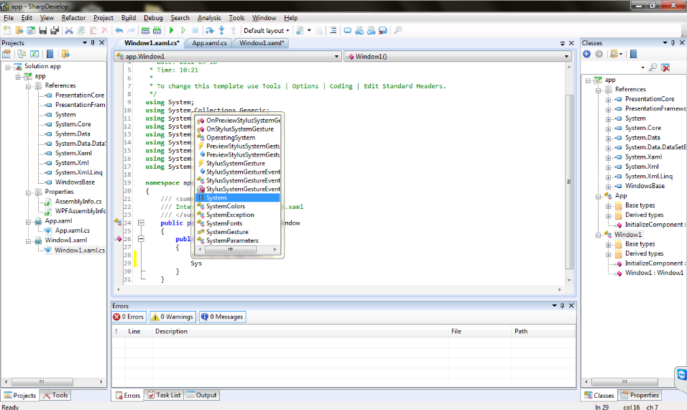This screenshot has height=410, width=687.
Task: Toggle the 0 Warnings filter button
Action: point(172,317)
